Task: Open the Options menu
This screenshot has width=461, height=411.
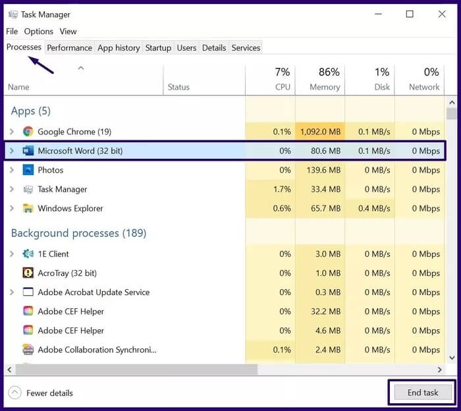Action: tap(38, 31)
